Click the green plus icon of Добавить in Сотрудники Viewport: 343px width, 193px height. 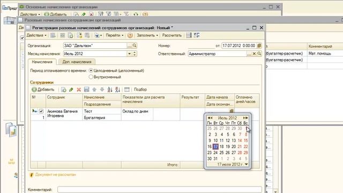pyautogui.click(x=34, y=90)
